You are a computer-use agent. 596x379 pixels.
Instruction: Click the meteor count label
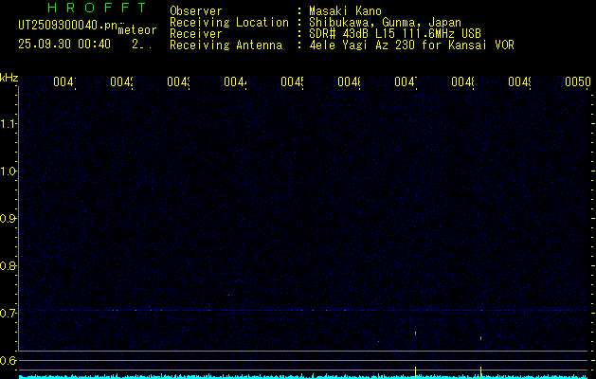137,30
